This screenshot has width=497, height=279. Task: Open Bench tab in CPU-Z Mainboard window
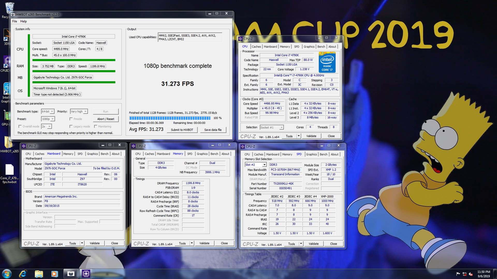point(105,154)
